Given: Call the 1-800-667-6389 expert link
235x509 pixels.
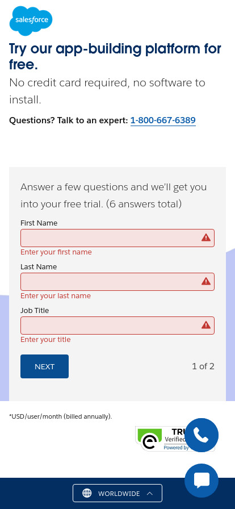Looking at the screenshot, I should [x=163, y=120].
